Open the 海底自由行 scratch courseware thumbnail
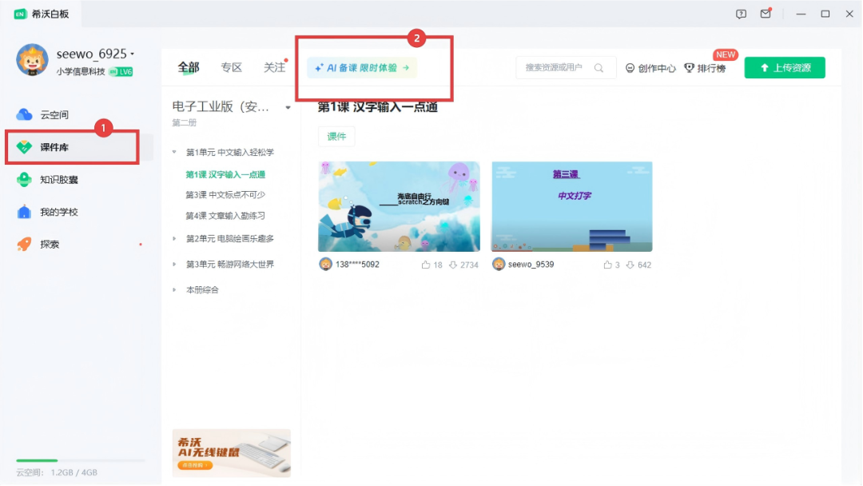The image size is (863, 486). (x=399, y=205)
